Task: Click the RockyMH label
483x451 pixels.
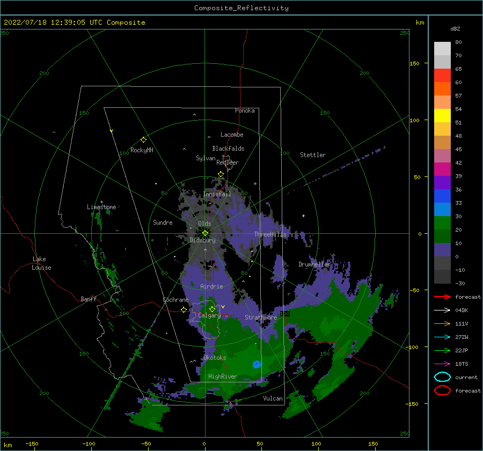Action: click(142, 150)
